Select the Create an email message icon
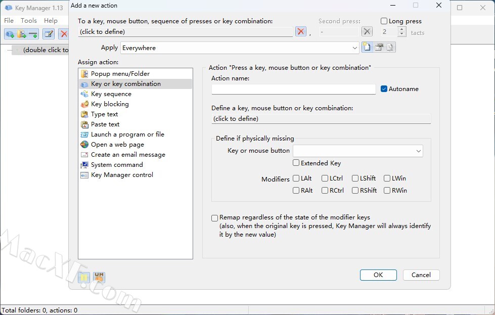This screenshot has height=315, width=495. (x=84, y=155)
